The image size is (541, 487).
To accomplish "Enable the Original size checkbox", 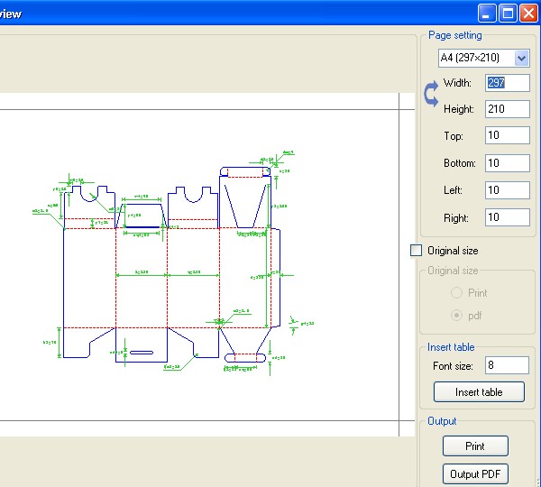I will [416, 251].
